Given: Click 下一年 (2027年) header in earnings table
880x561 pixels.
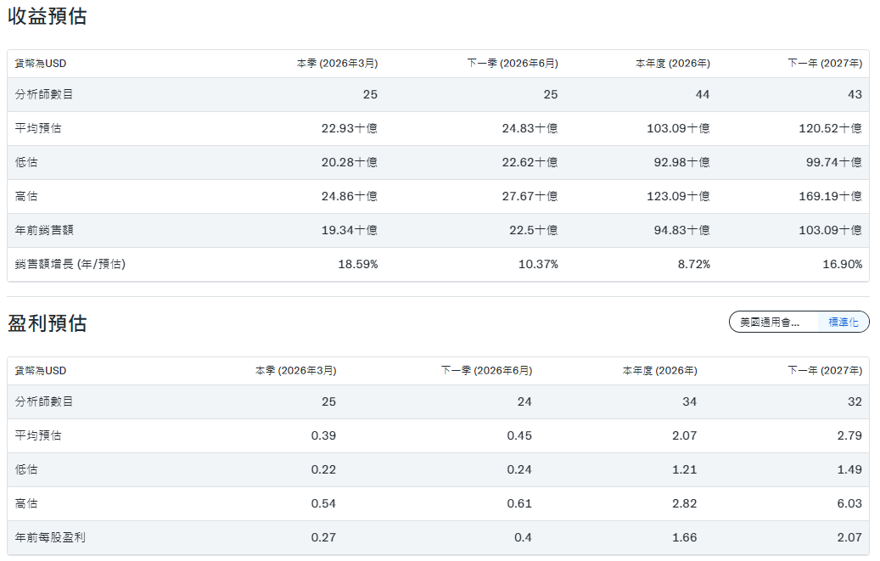Looking at the screenshot, I should coord(825,371).
